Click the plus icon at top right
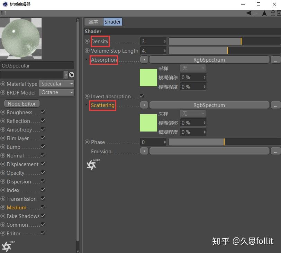The height and width of the screenshot is (253, 281). (279, 13)
